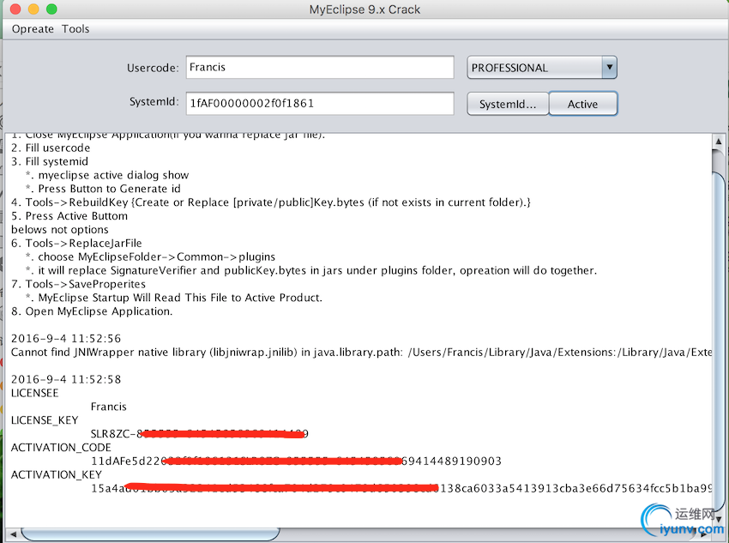Image resolution: width=729 pixels, height=543 pixels.
Task: Click the line "3. Fill systemid"
Action: tap(50, 161)
